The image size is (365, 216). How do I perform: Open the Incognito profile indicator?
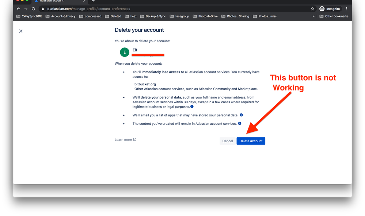point(330,9)
